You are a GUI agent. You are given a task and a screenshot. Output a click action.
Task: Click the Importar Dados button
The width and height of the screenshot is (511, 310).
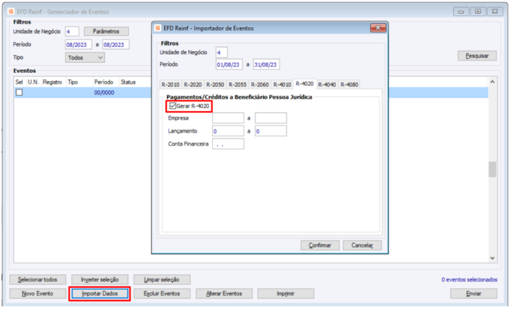tap(99, 294)
